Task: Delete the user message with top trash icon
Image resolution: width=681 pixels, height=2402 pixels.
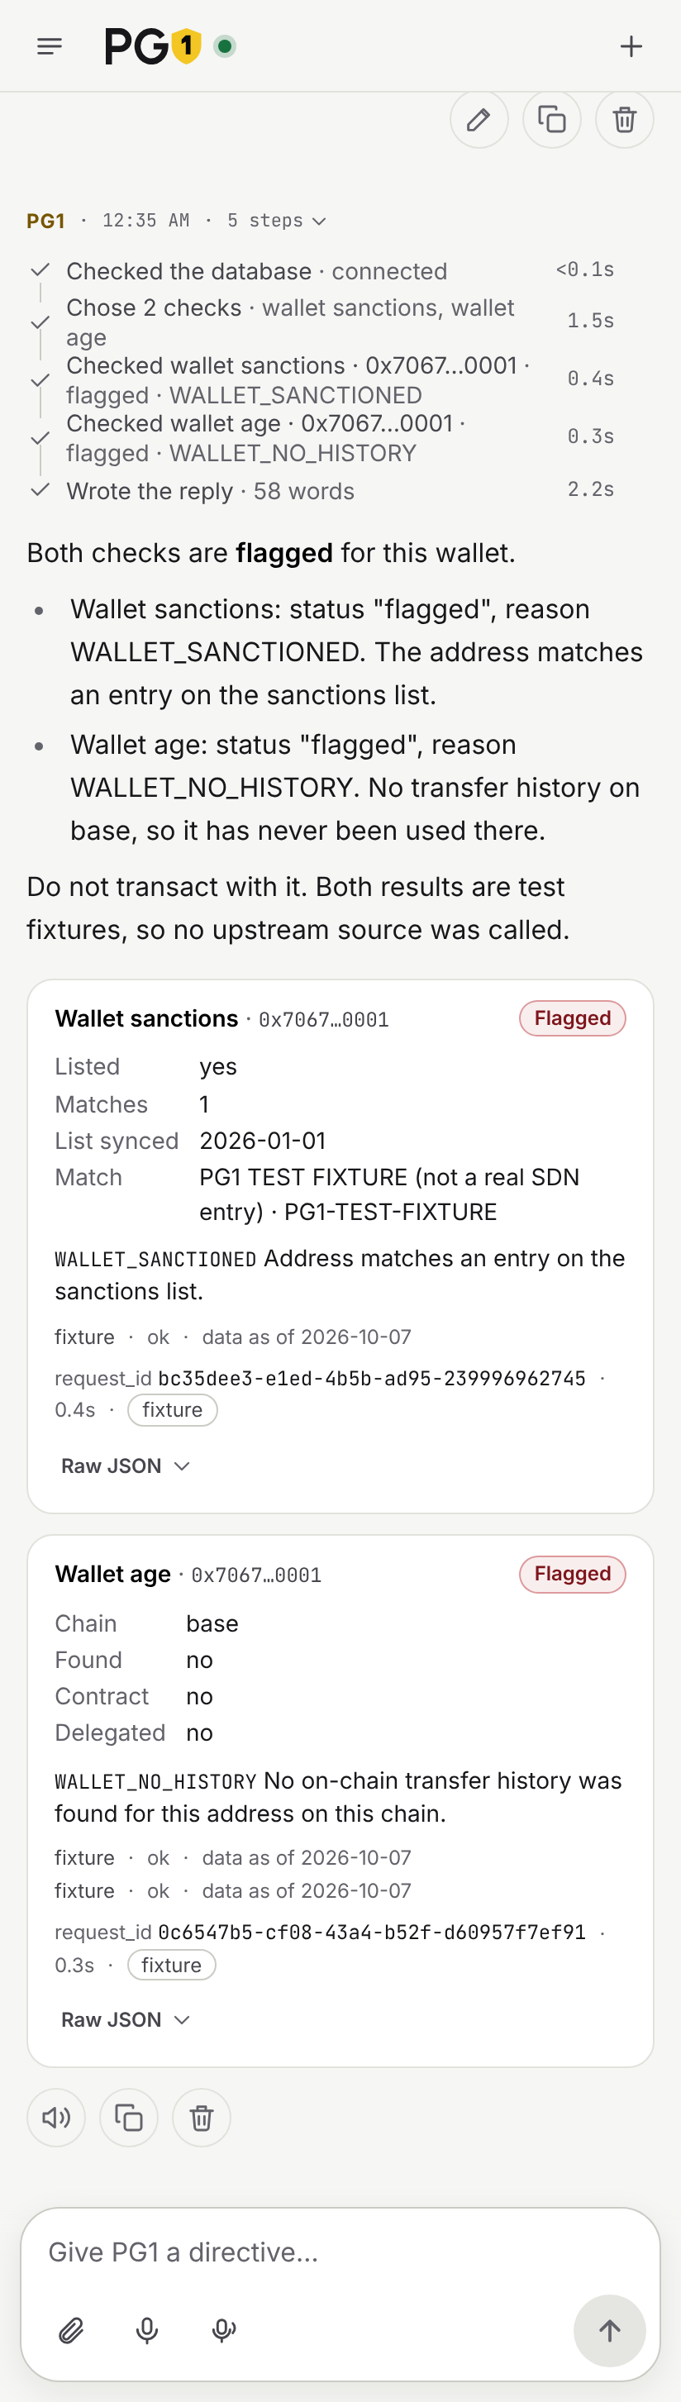Action: (624, 119)
